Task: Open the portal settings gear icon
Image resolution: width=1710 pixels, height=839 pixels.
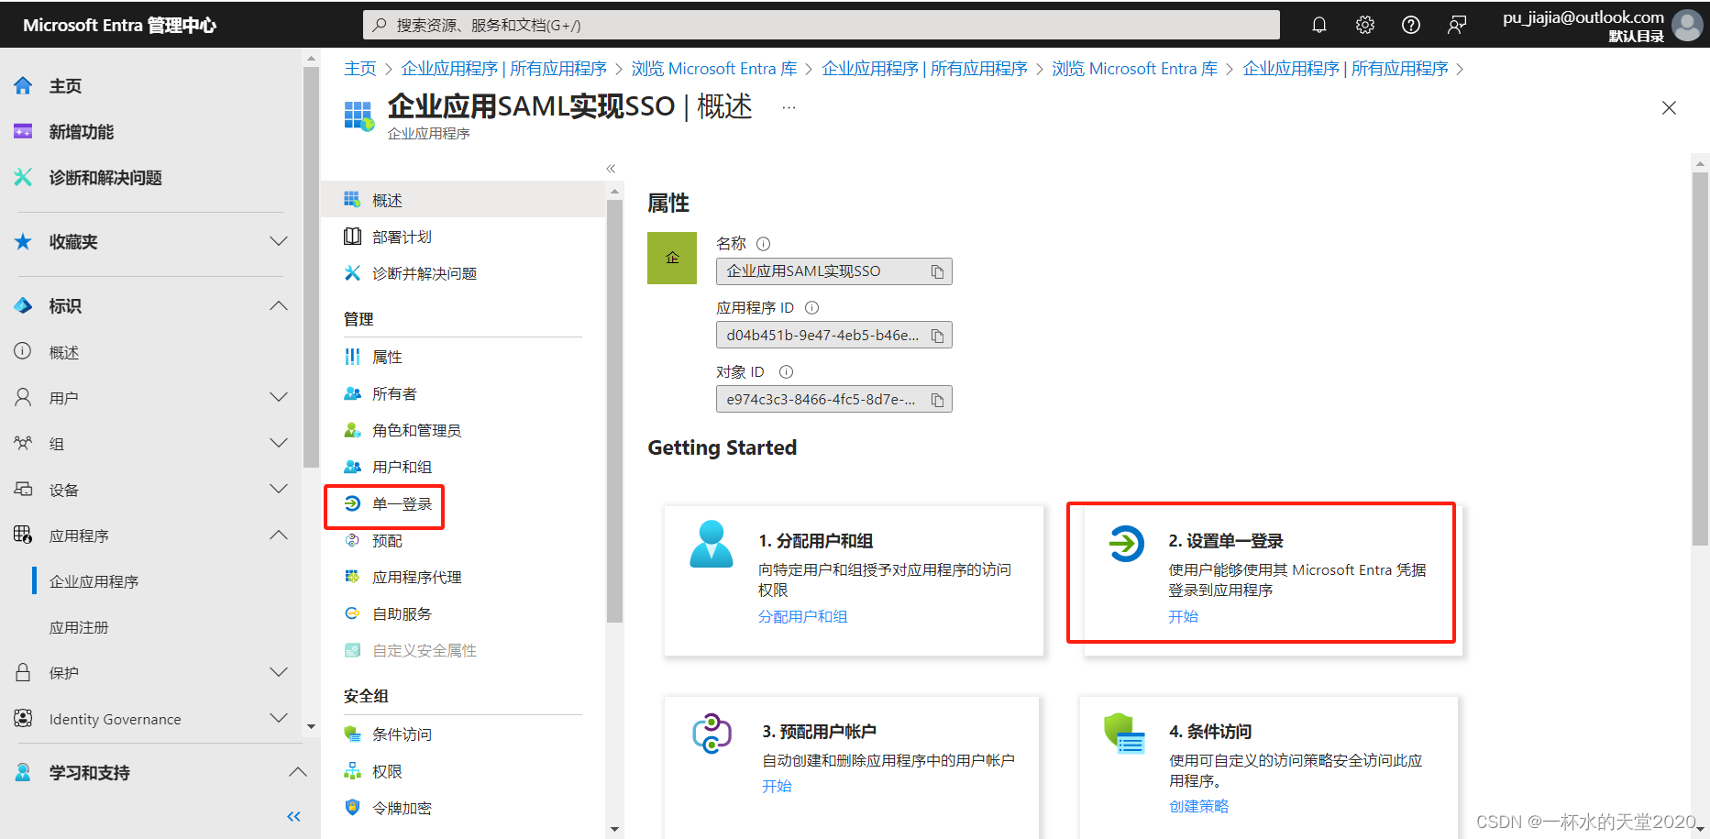Action: pyautogui.click(x=1364, y=25)
